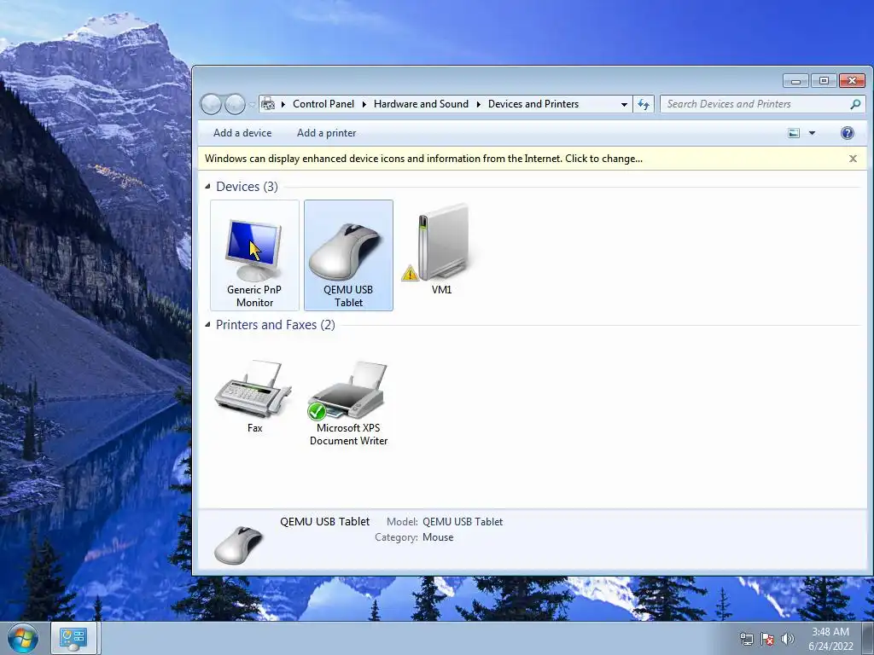Open the address bar history dropdown
874x655 pixels.
tap(624, 104)
